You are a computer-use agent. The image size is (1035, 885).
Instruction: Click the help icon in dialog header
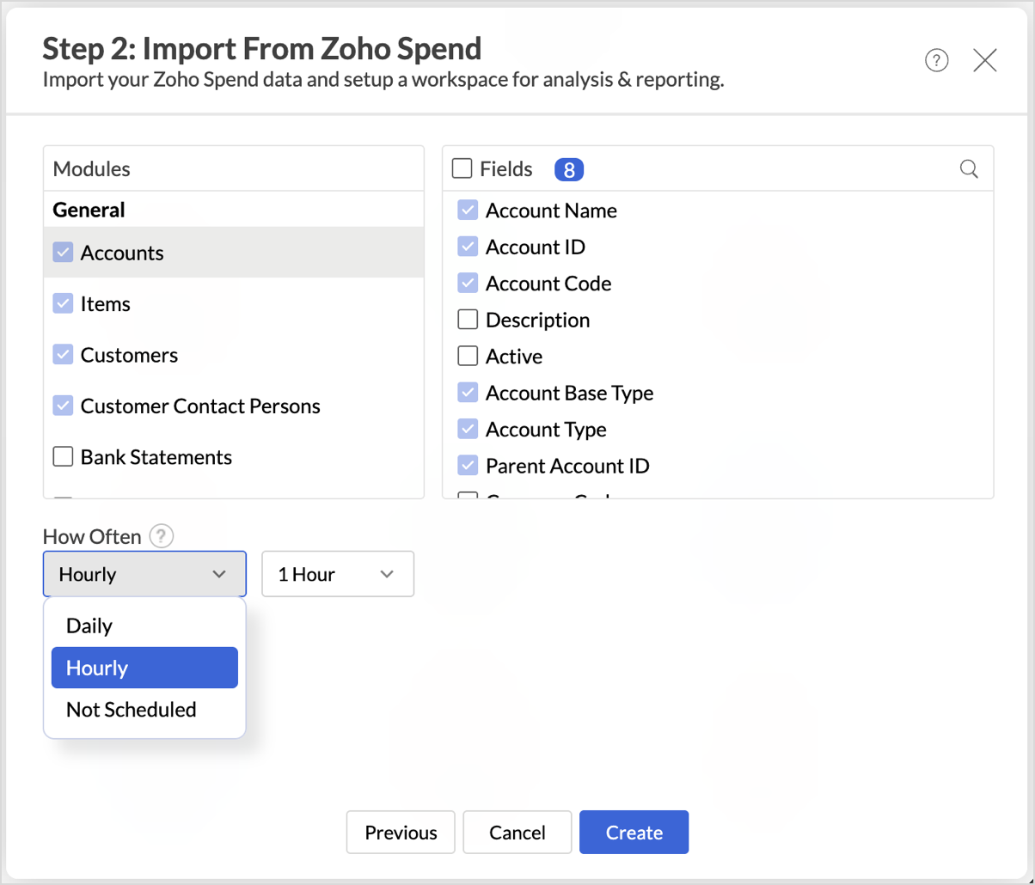[x=936, y=60]
